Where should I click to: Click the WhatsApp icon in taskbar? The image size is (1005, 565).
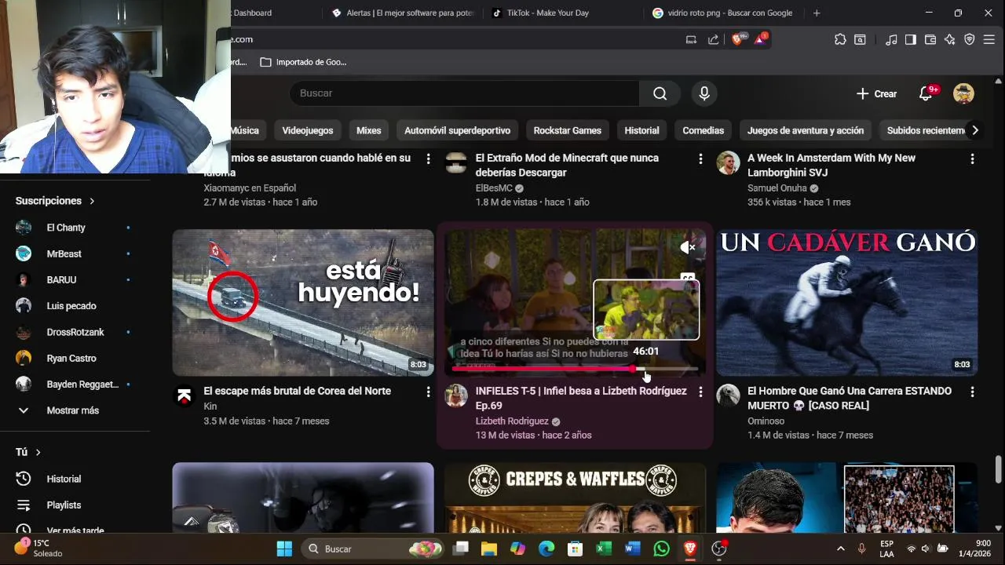[x=661, y=549]
